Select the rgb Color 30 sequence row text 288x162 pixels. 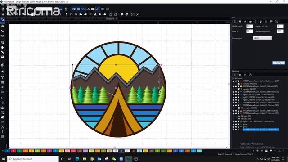point(259,97)
